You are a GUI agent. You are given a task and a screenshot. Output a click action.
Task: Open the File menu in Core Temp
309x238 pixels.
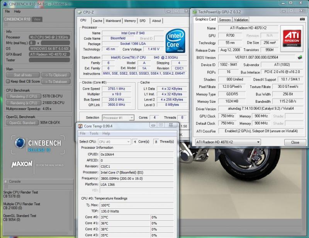[x=83, y=134]
